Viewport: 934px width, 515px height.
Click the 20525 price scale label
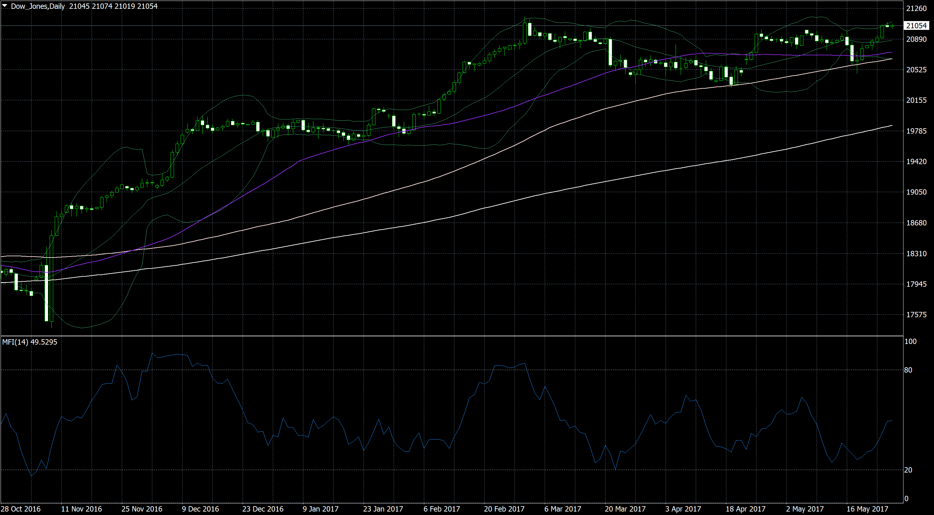pyautogui.click(x=916, y=69)
